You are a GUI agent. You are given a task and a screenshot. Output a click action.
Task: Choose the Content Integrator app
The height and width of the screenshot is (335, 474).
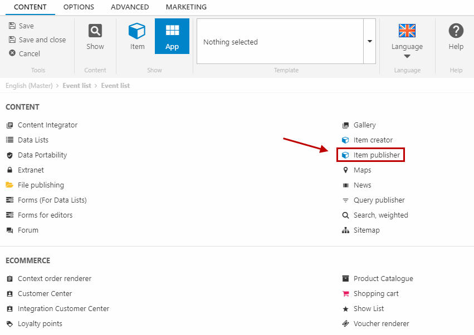tap(42, 125)
